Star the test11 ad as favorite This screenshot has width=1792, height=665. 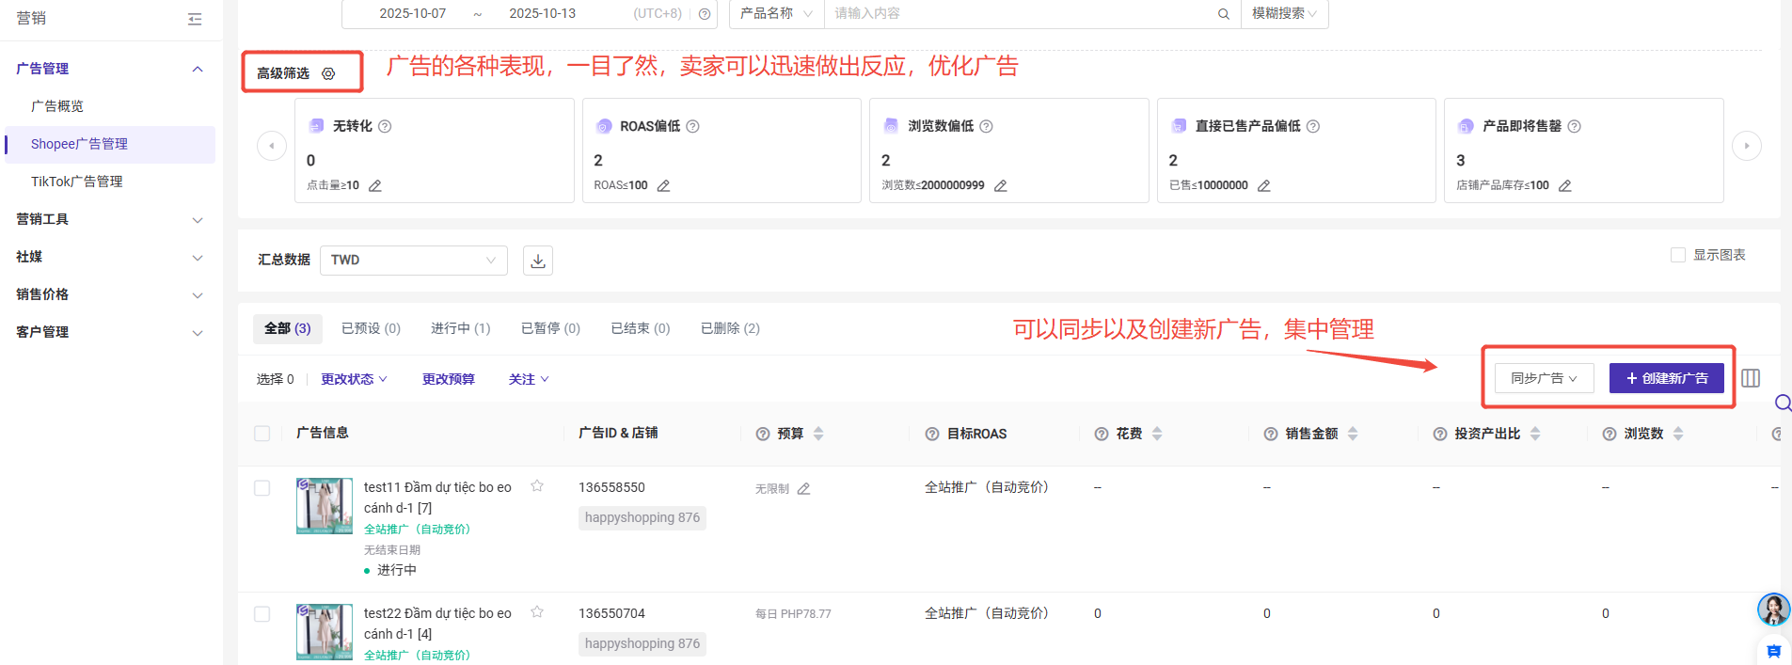[537, 486]
